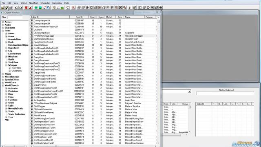Sort by the Editor ID column in Object Window
The width and height of the screenshot is (261, 147).
pos(50,17)
